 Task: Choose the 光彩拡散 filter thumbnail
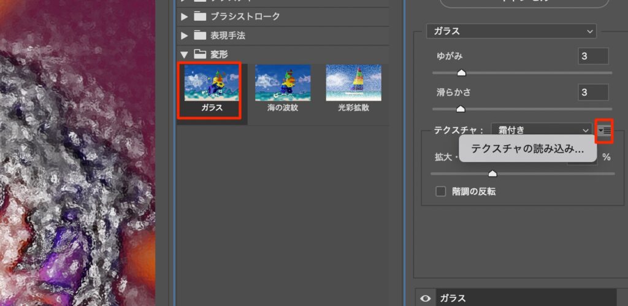click(x=353, y=83)
